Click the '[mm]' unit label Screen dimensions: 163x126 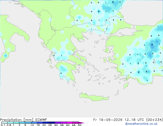tap(28, 120)
